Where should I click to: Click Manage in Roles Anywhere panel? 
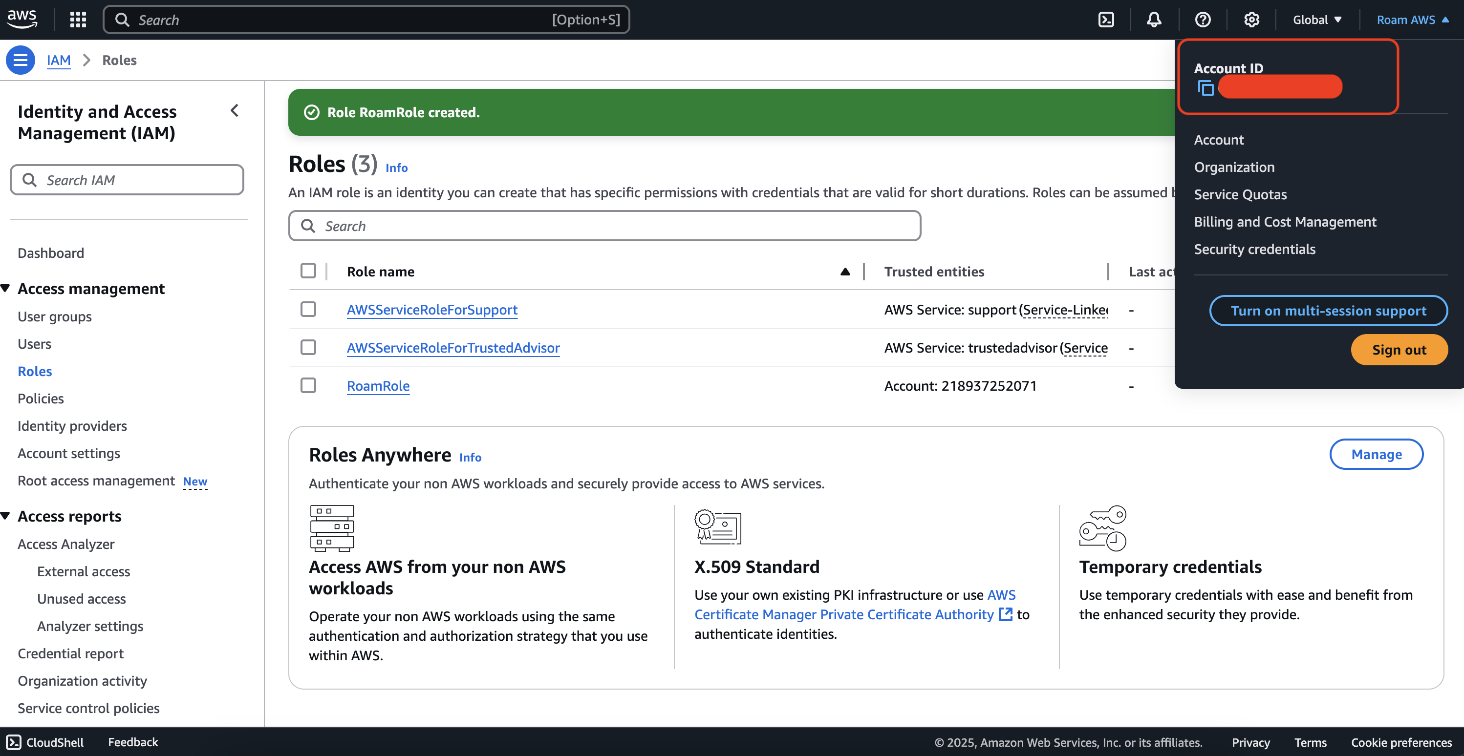point(1377,454)
